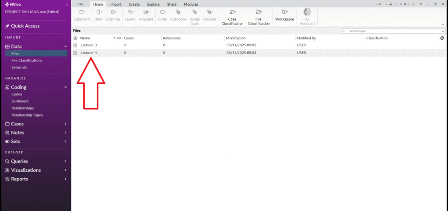The width and height of the screenshot is (448, 211).
Task: Collapse the Coding sidebar section
Action: coord(66,87)
